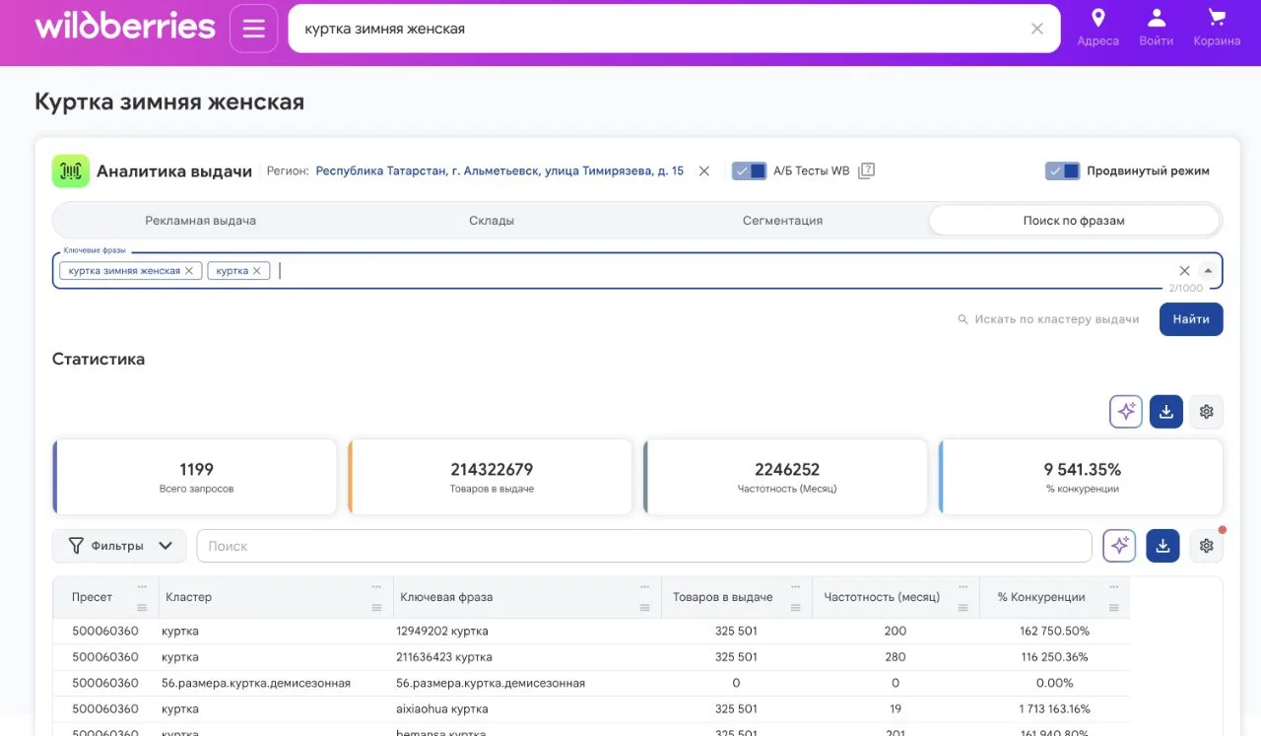This screenshot has height=736, width=1261.
Task: Download table using icon beside the Поиск field
Action: 1162,546
